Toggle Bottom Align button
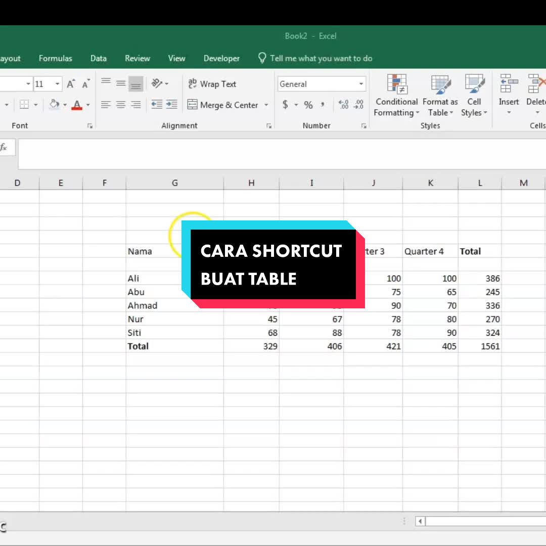This screenshot has height=546, width=546. pyautogui.click(x=136, y=84)
